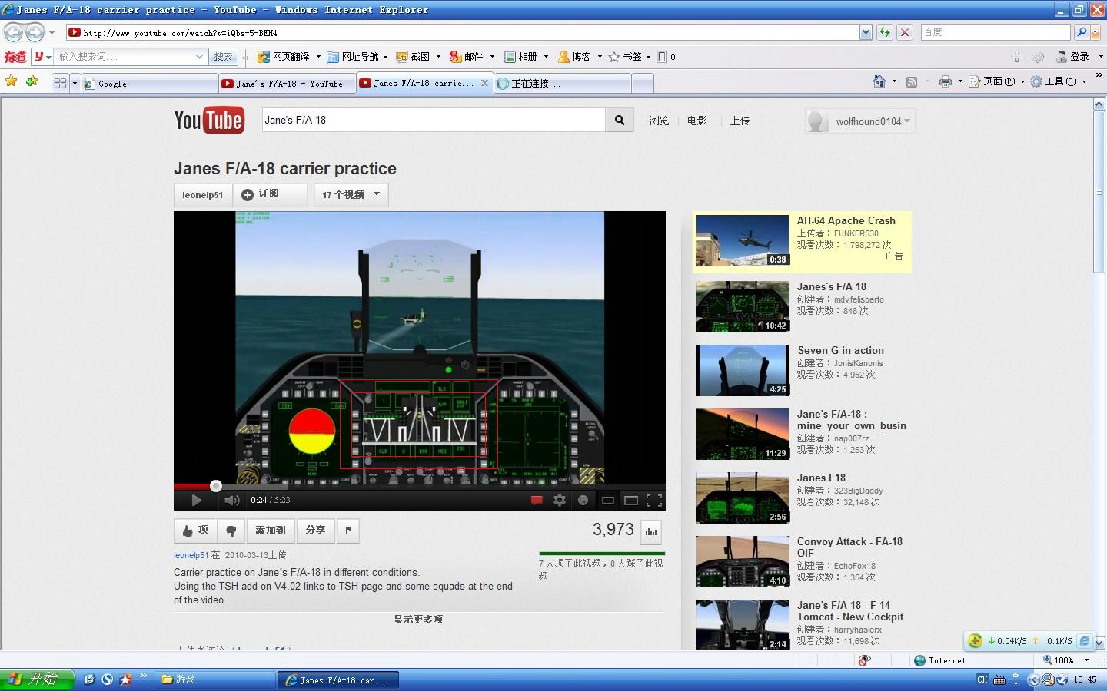
Task: Expand the 17 个视频 dropdown
Action: [351, 195]
